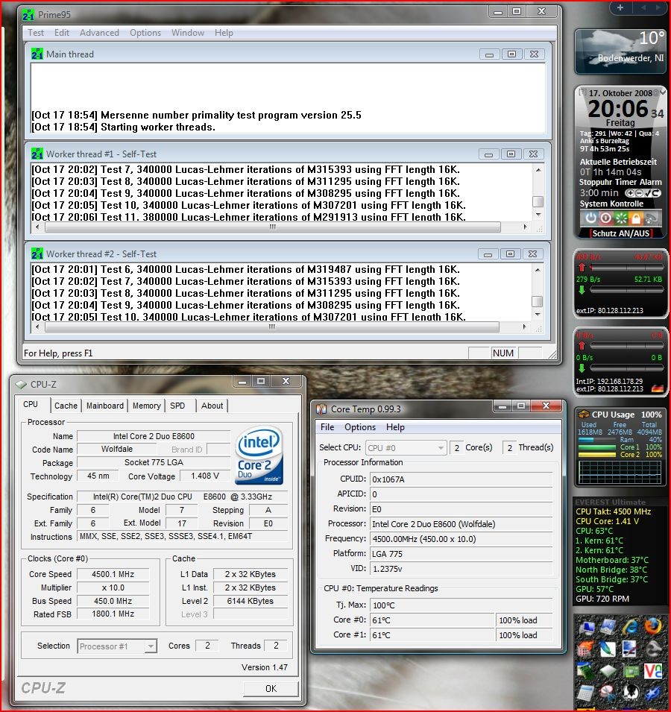Click down arrow of Worker #1 vertical scrollbar
671x712 pixels.
538,214
